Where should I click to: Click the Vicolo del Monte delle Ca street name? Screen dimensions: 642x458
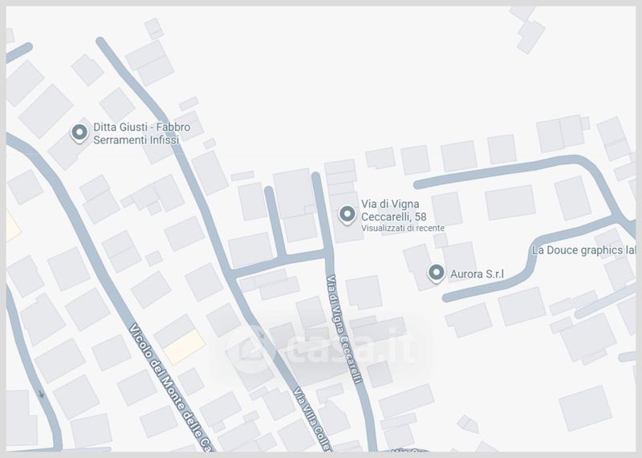(173, 388)
